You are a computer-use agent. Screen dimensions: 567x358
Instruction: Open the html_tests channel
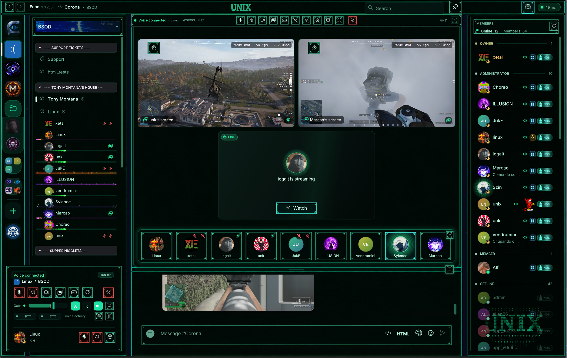(x=76, y=72)
